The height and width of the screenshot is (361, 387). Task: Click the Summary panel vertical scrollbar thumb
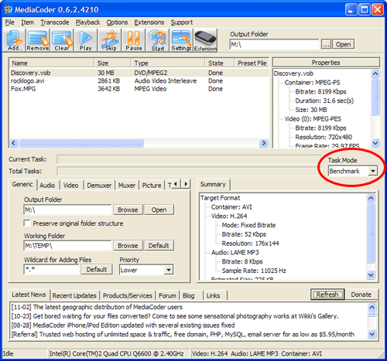371,233
